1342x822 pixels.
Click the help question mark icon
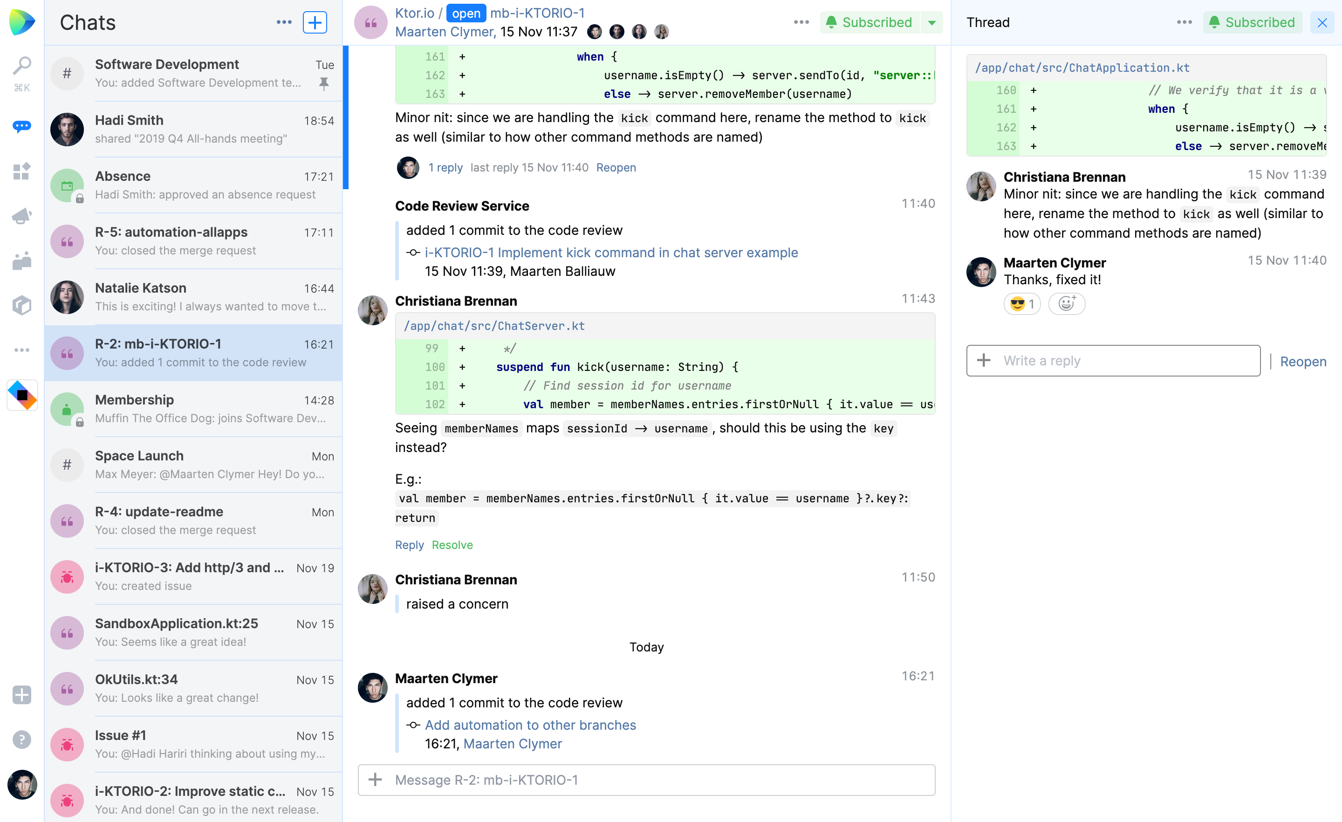[22, 739]
